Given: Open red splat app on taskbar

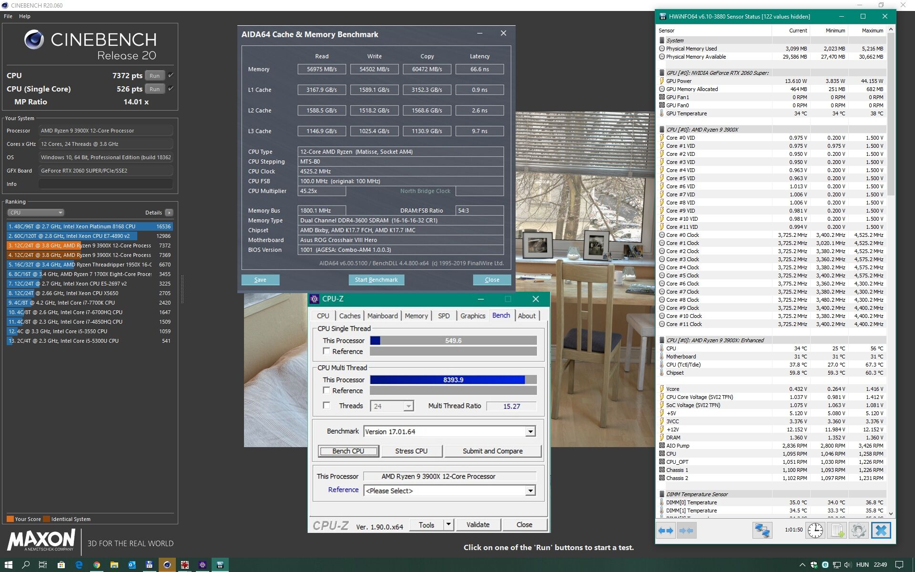Looking at the screenshot, I should coord(185,565).
